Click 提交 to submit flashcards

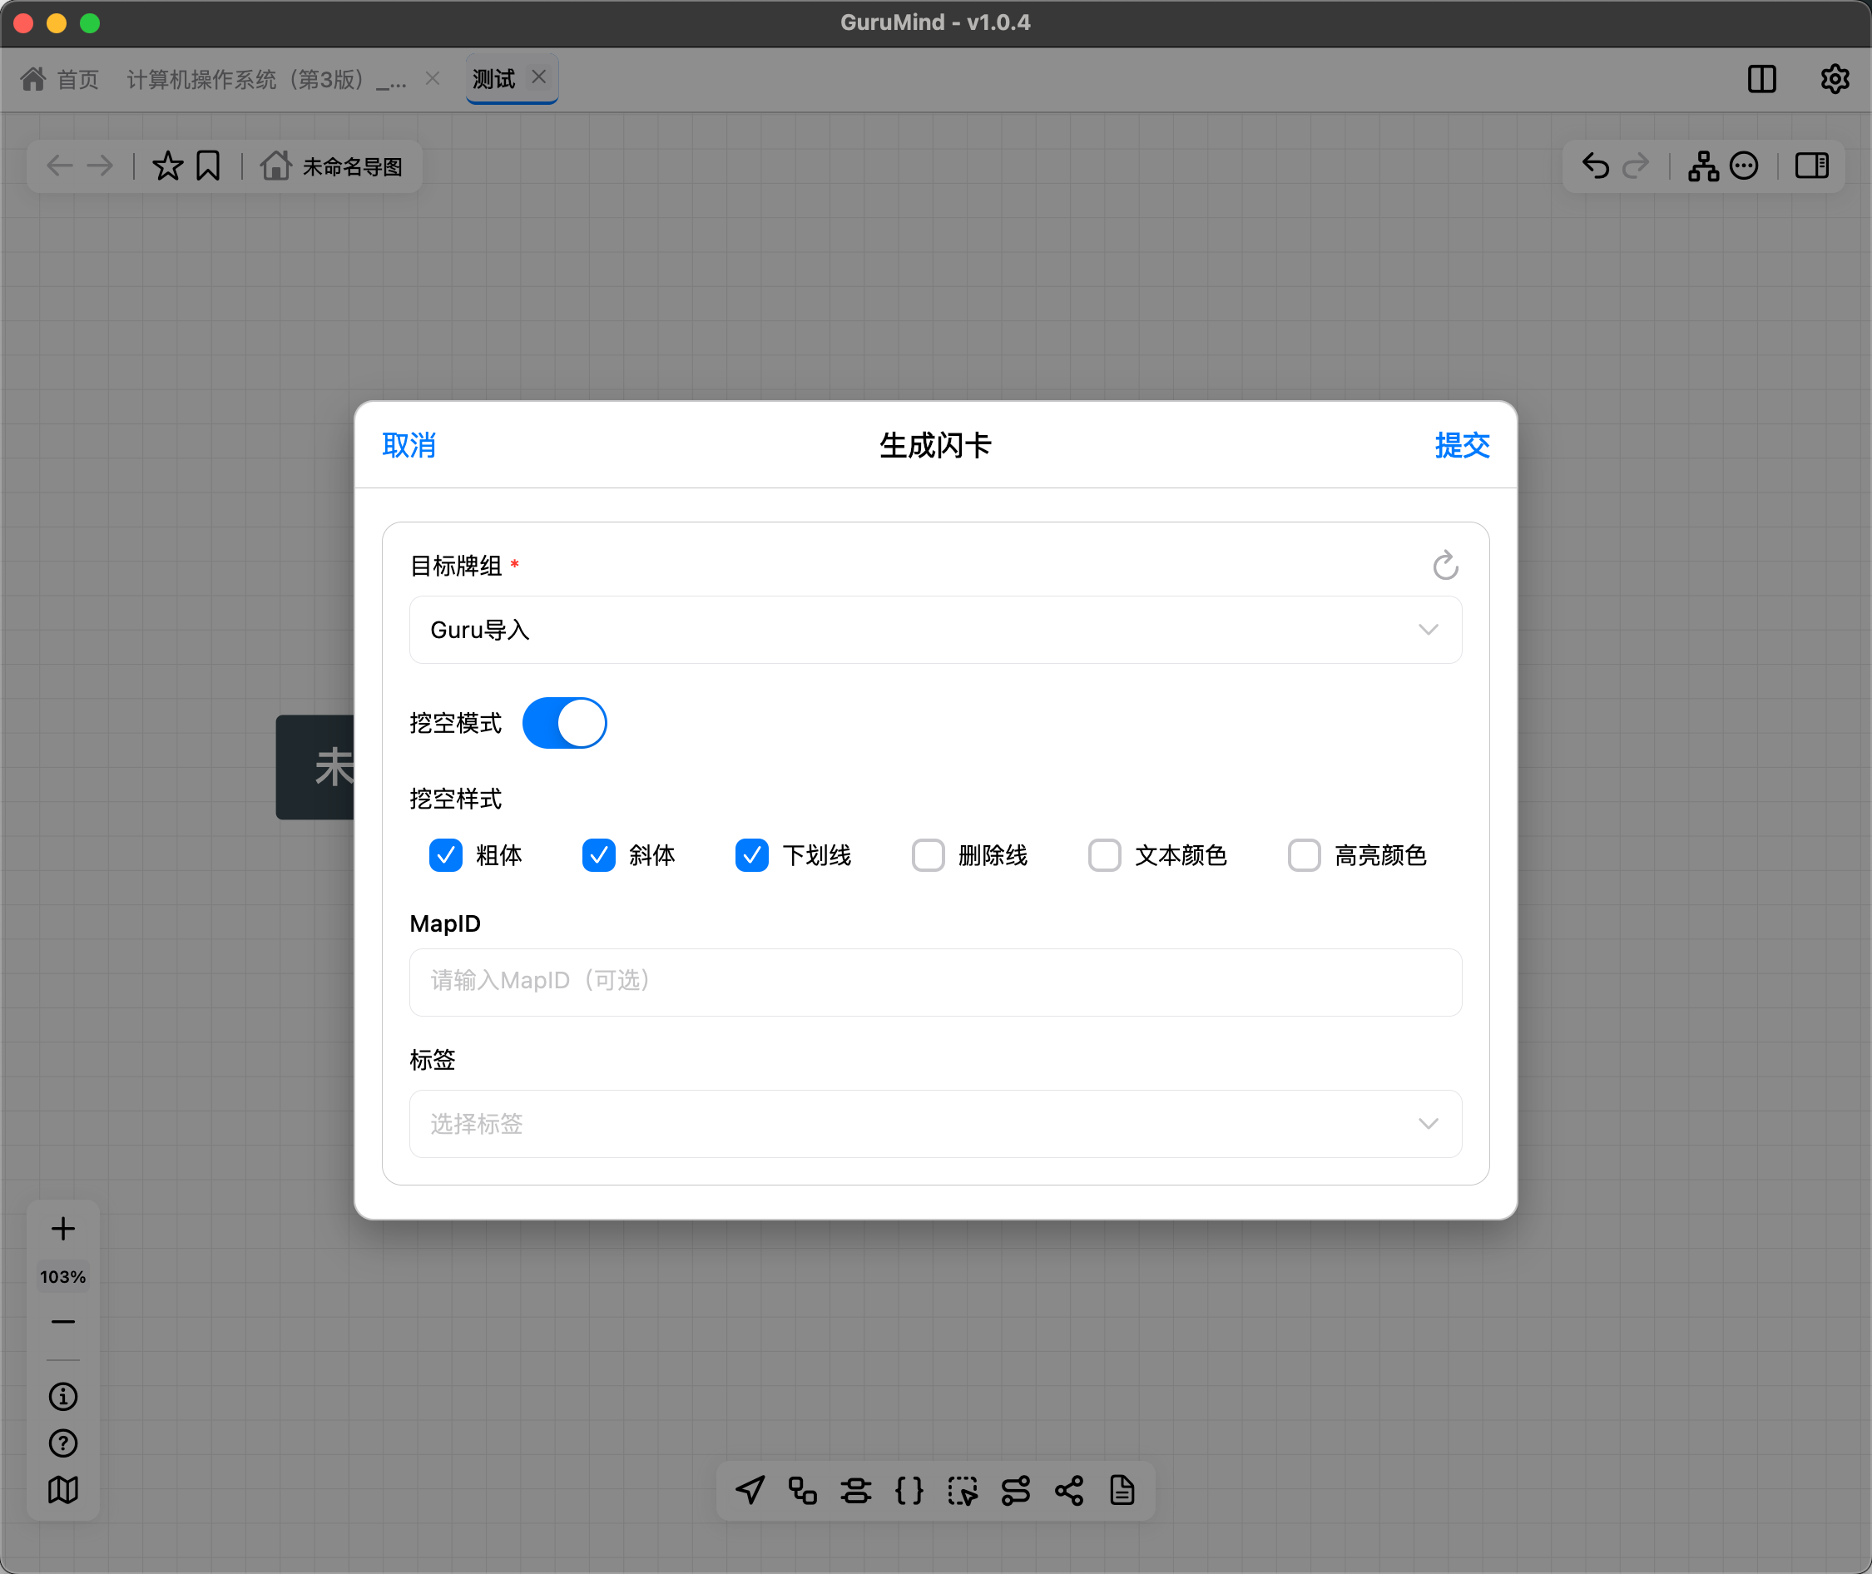coord(1461,444)
